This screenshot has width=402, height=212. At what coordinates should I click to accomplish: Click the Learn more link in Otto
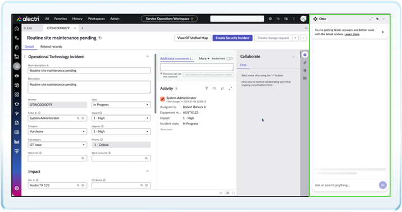pos(352,34)
